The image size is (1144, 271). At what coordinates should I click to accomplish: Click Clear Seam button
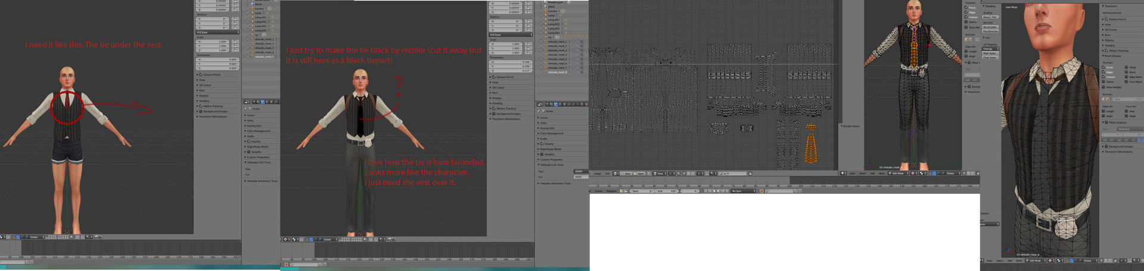pyautogui.click(x=990, y=57)
